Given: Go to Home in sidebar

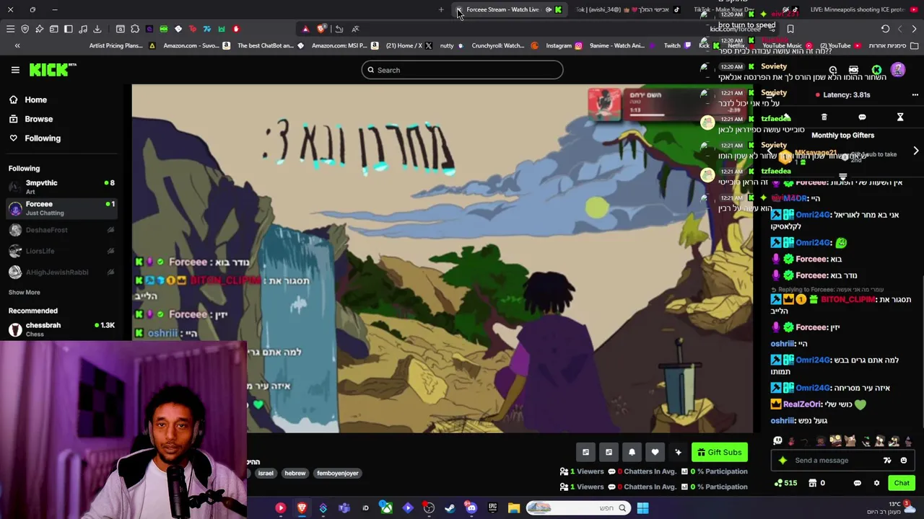Looking at the screenshot, I should point(35,99).
